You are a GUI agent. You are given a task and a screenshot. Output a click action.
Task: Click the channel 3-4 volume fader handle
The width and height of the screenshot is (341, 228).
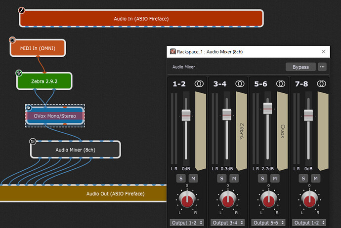point(227,114)
